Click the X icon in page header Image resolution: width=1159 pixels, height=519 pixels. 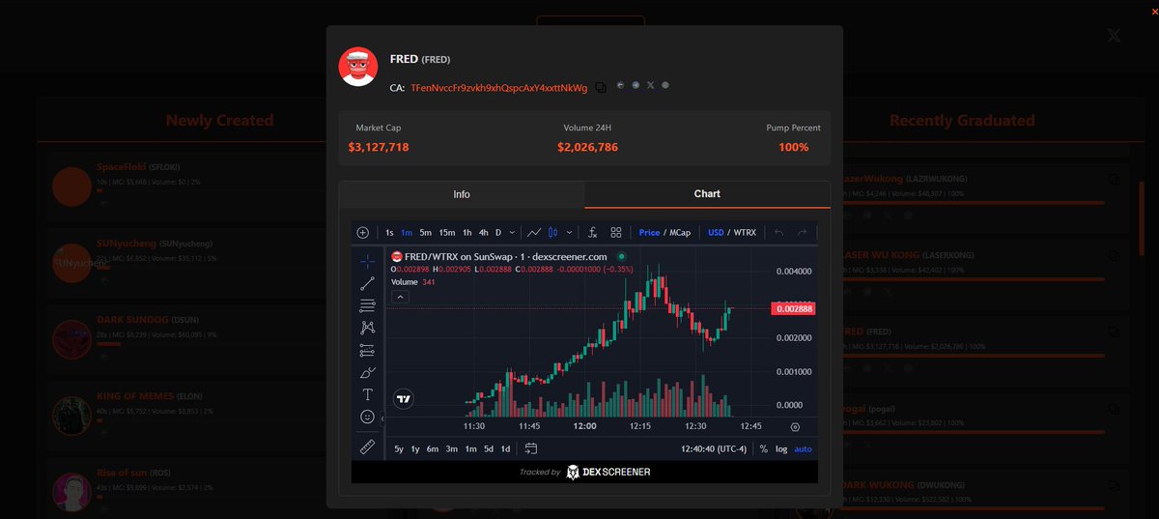pyautogui.click(x=1114, y=36)
